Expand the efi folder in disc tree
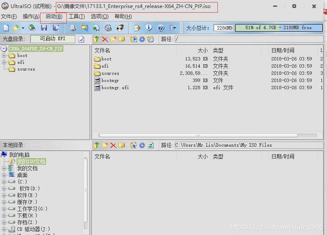Viewport: 327px width, 235px height. click(4, 62)
